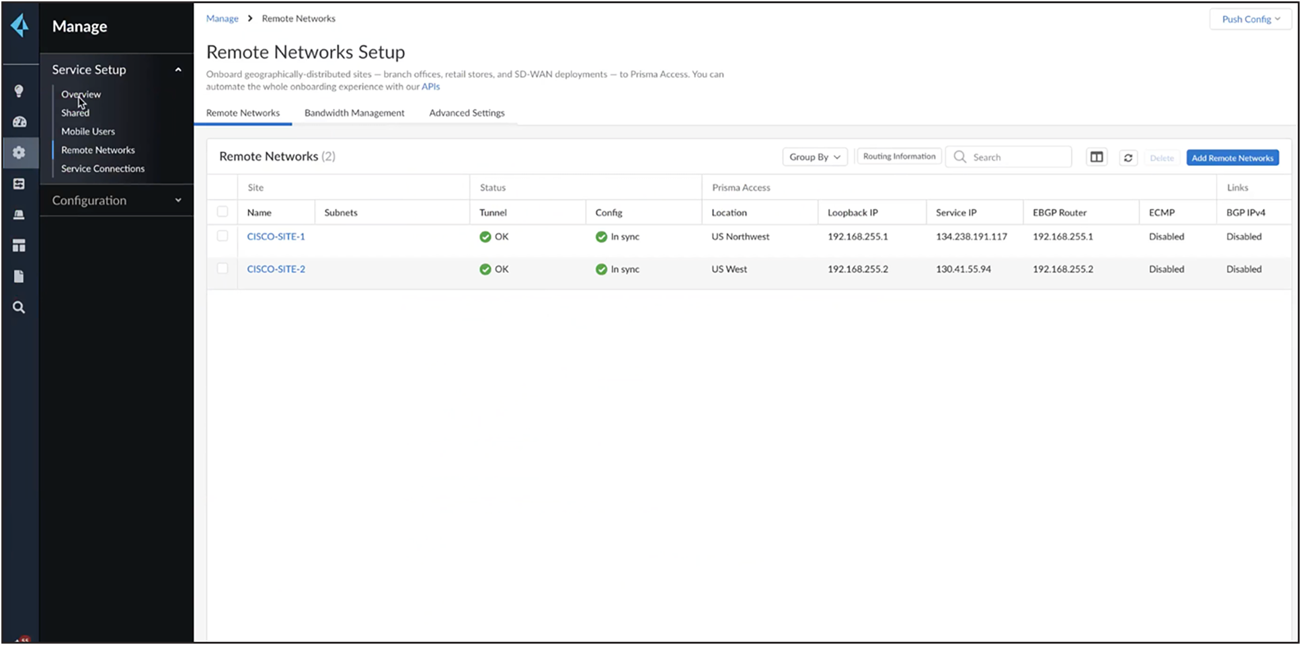Click the Loopback IP column header
1301x645 pixels.
coord(853,212)
